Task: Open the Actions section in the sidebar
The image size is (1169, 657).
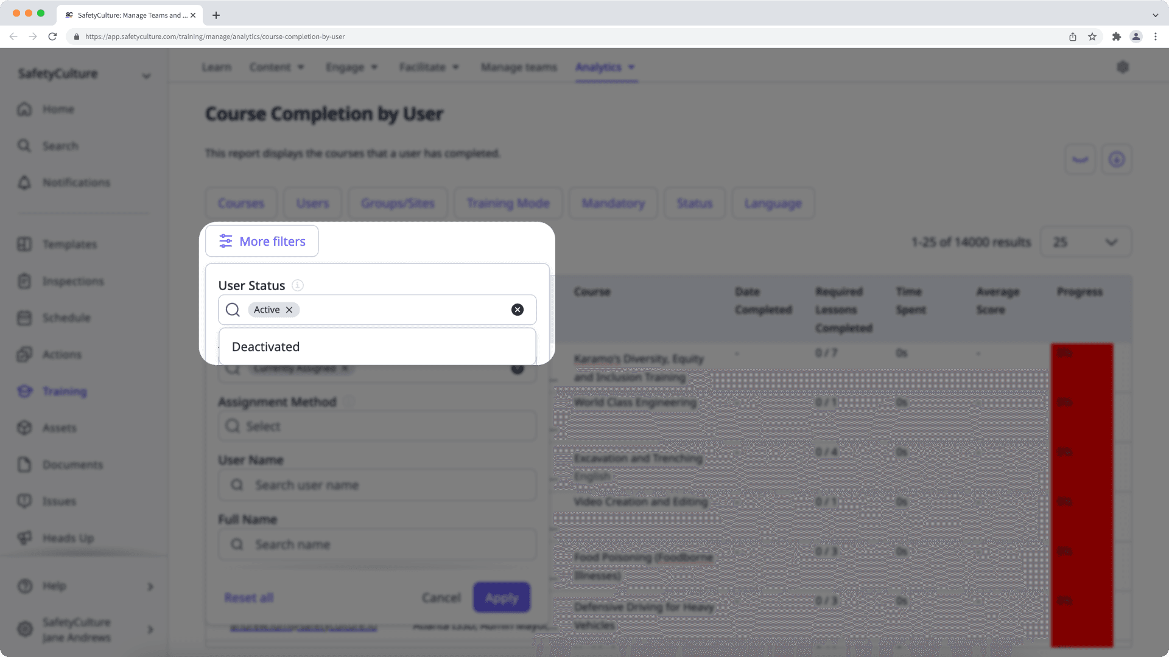Action: [61, 355]
